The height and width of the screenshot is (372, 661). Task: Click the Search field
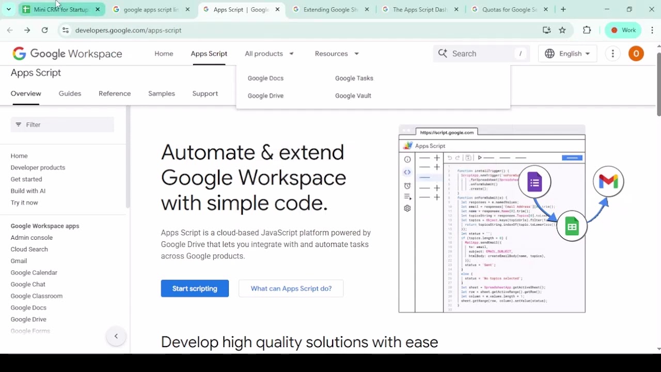pos(481,54)
